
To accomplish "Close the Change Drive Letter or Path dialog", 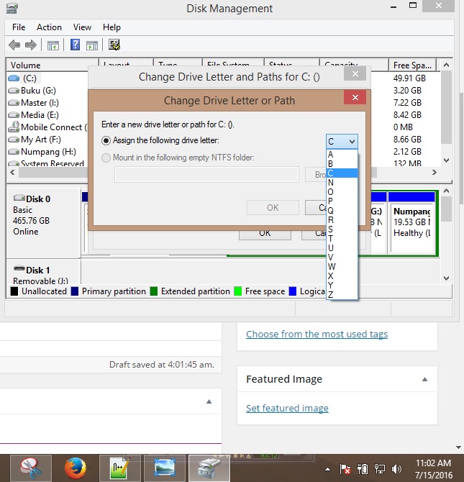I will click(x=355, y=97).
